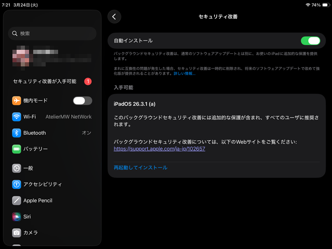Tap the 74% battery percentage
The width and height of the screenshot is (332, 249).
point(316,5)
